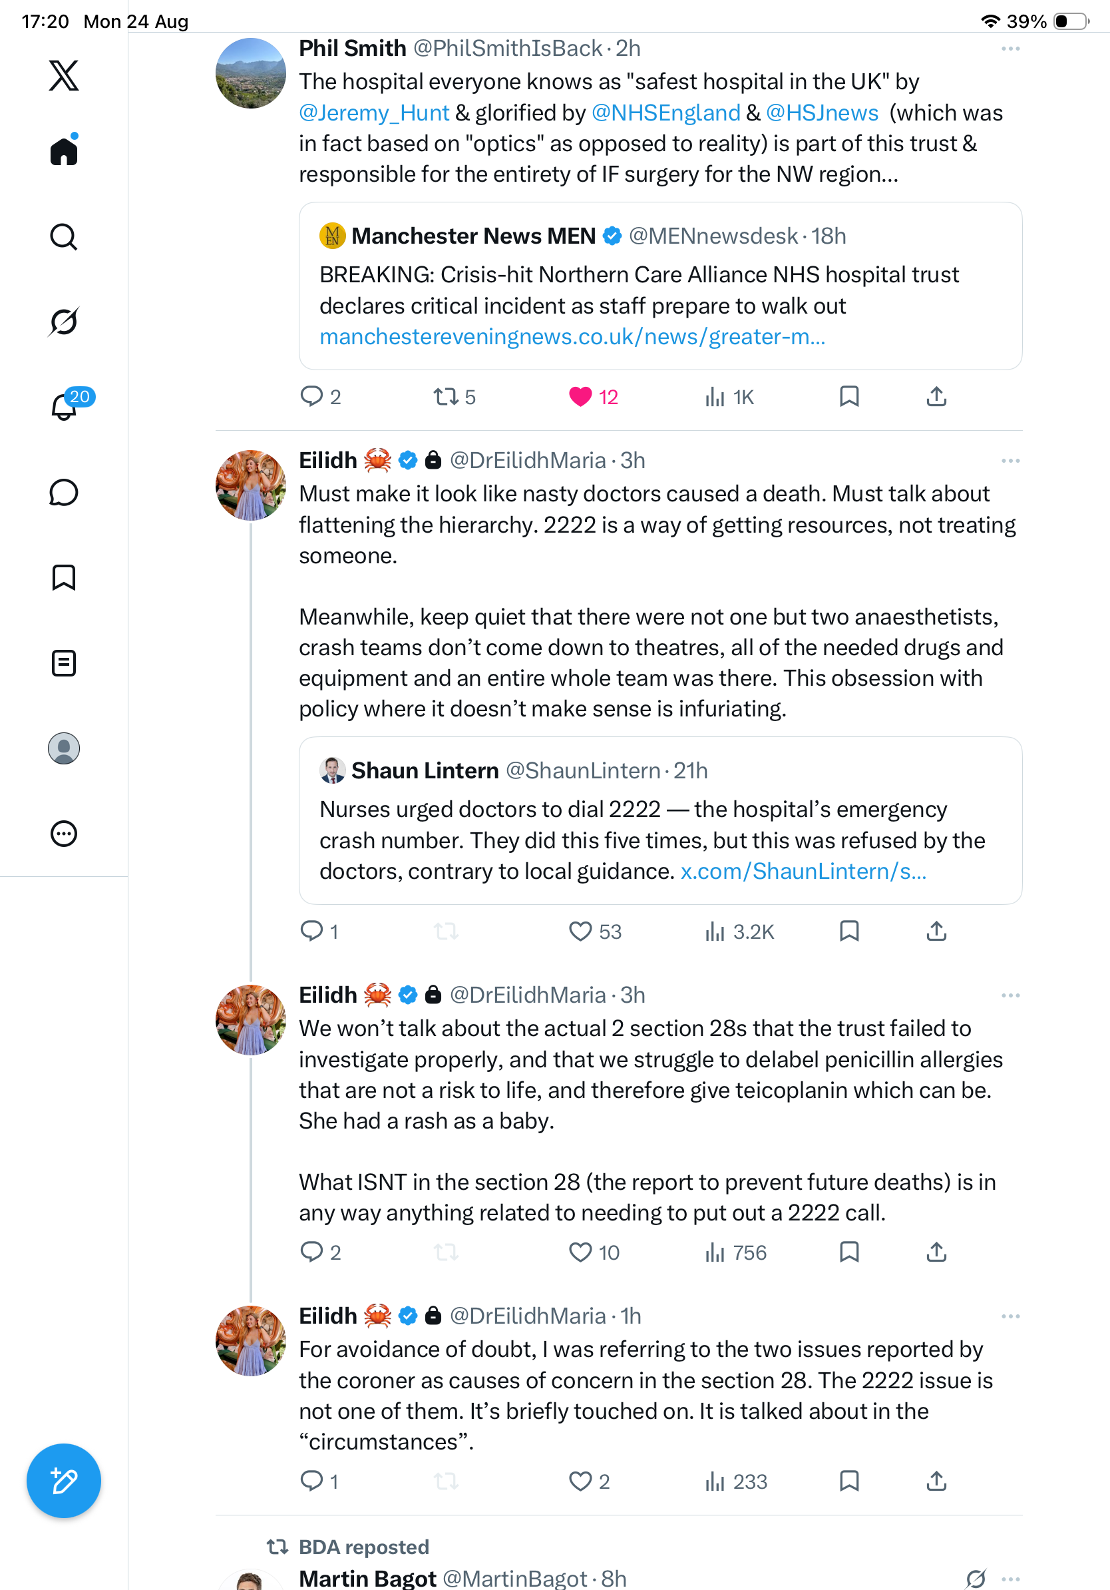This screenshot has width=1110, height=1590.
Task: Open the manchestereveningnews.co.uk article link
Action: tap(572, 336)
